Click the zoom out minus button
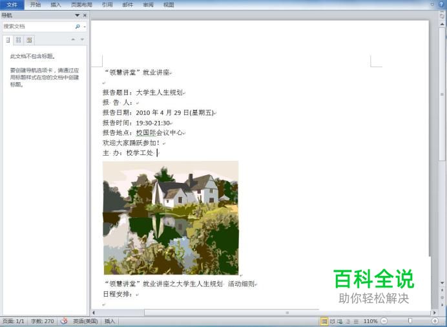 click(384, 321)
